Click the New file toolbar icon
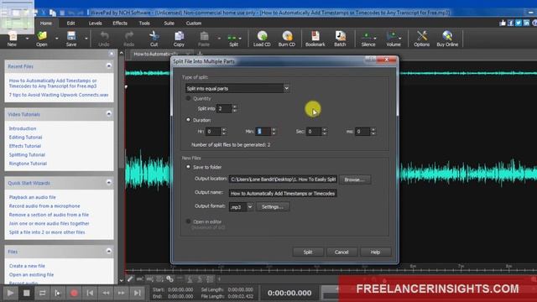537x302 pixels. pyautogui.click(x=13, y=39)
